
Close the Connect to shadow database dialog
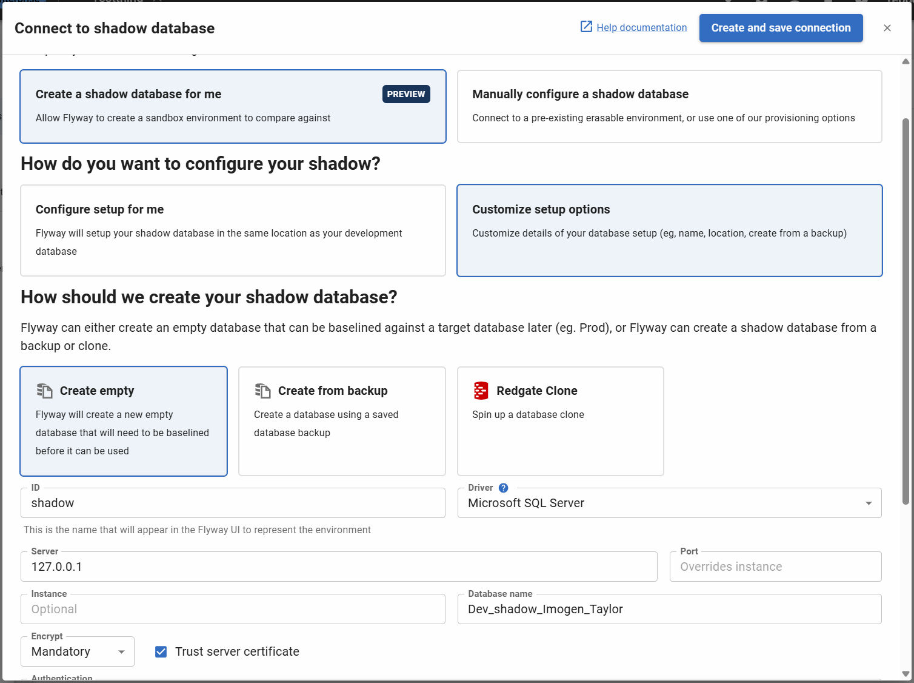point(887,28)
